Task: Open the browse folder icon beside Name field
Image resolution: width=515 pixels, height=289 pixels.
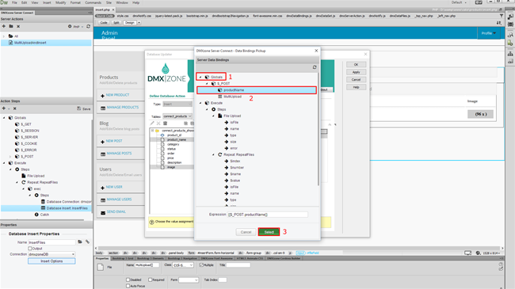Action: pyautogui.click(x=80, y=242)
